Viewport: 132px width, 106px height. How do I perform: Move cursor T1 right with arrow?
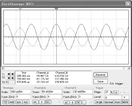[x=12, y=74]
